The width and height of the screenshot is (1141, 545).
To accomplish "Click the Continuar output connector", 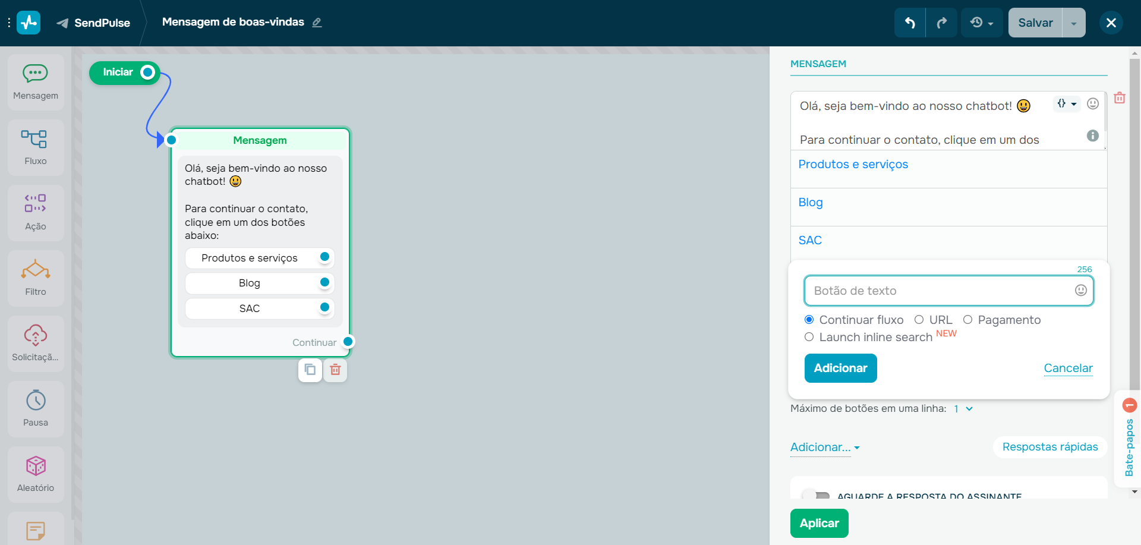I will point(348,342).
